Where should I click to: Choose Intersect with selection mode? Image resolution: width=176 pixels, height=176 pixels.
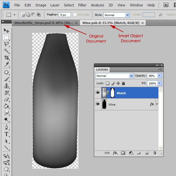39,15
